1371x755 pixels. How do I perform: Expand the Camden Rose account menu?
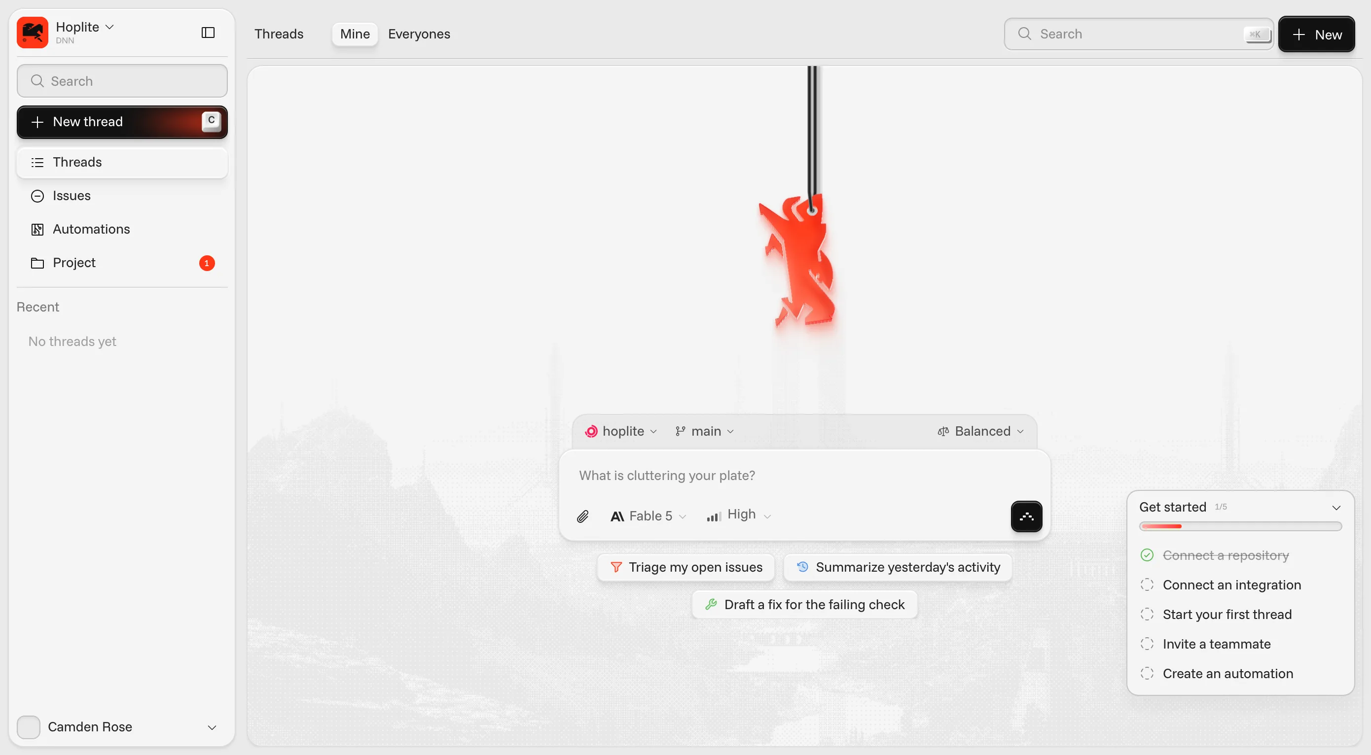coord(212,727)
